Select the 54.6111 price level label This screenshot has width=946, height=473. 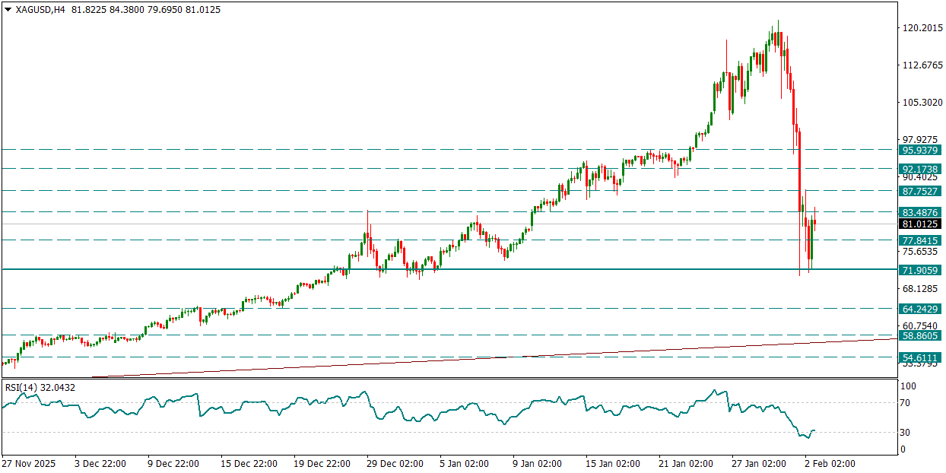click(921, 357)
